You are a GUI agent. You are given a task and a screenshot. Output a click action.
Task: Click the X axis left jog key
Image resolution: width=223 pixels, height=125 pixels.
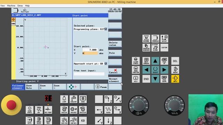click(x=99, y=110)
